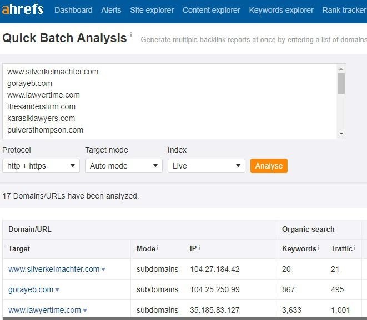Click the text area scroll up arrow
Image resolution: width=367 pixels, height=320 pixels.
(x=341, y=69)
